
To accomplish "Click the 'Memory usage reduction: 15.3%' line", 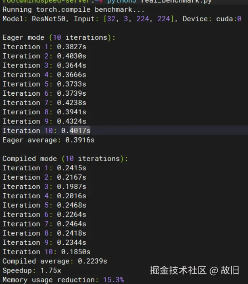I will click(x=63, y=280).
